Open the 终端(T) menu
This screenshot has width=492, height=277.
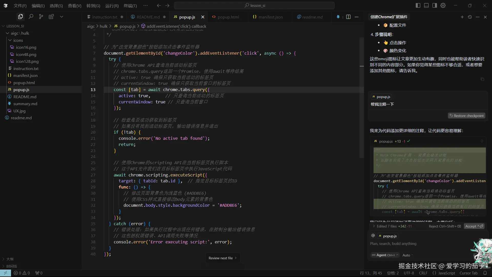tap(130, 6)
